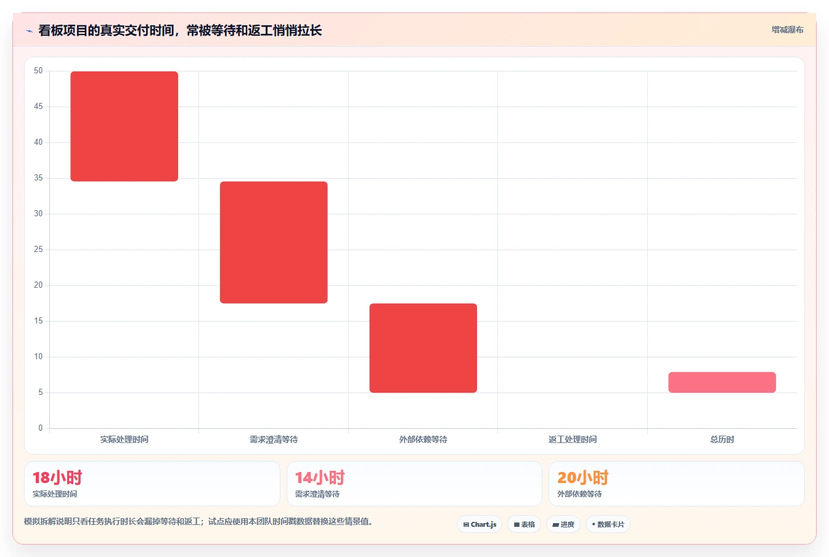Click the 数据卡片 tag chip
829x557 pixels.
pyautogui.click(x=608, y=524)
